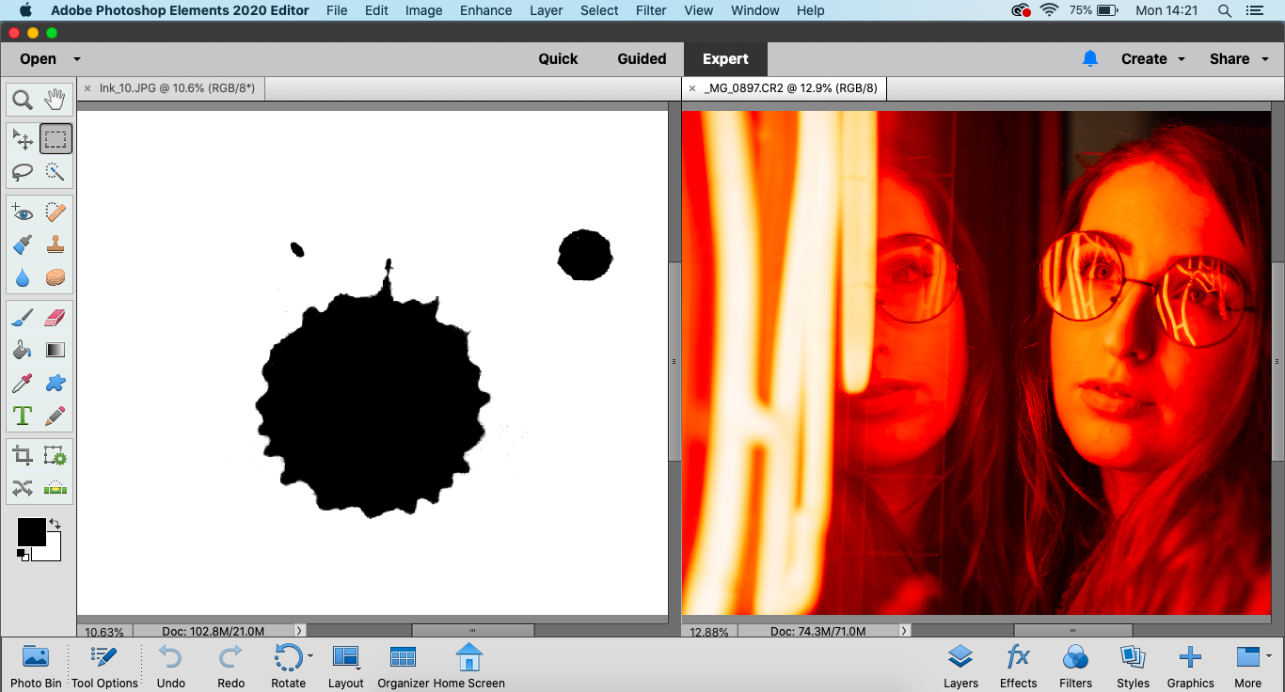Click the More panels button
This screenshot has width=1285, height=692.
click(1248, 666)
